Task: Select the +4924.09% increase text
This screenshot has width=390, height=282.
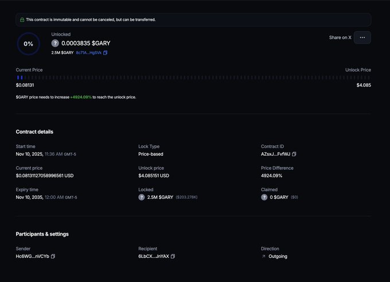Action: pyautogui.click(x=81, y=97)
